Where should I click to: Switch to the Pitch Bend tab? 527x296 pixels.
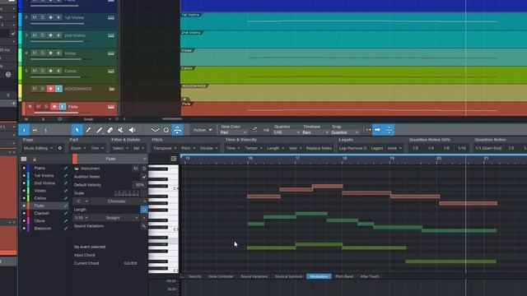pyautogui.click(x=344, y=276)
